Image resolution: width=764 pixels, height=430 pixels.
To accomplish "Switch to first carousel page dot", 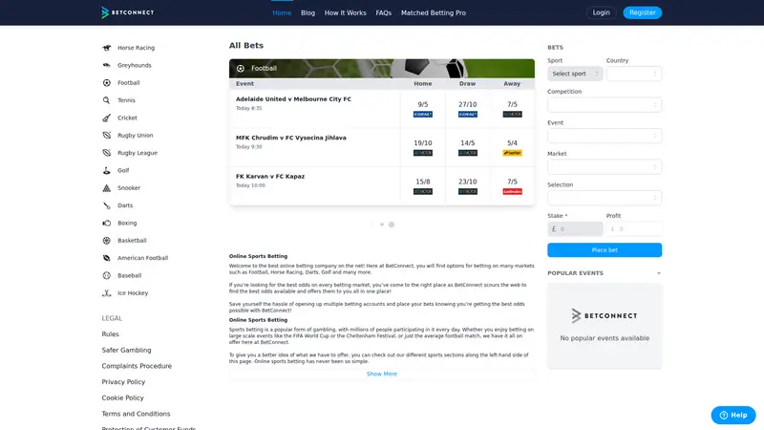I will [x=382, y=225].
